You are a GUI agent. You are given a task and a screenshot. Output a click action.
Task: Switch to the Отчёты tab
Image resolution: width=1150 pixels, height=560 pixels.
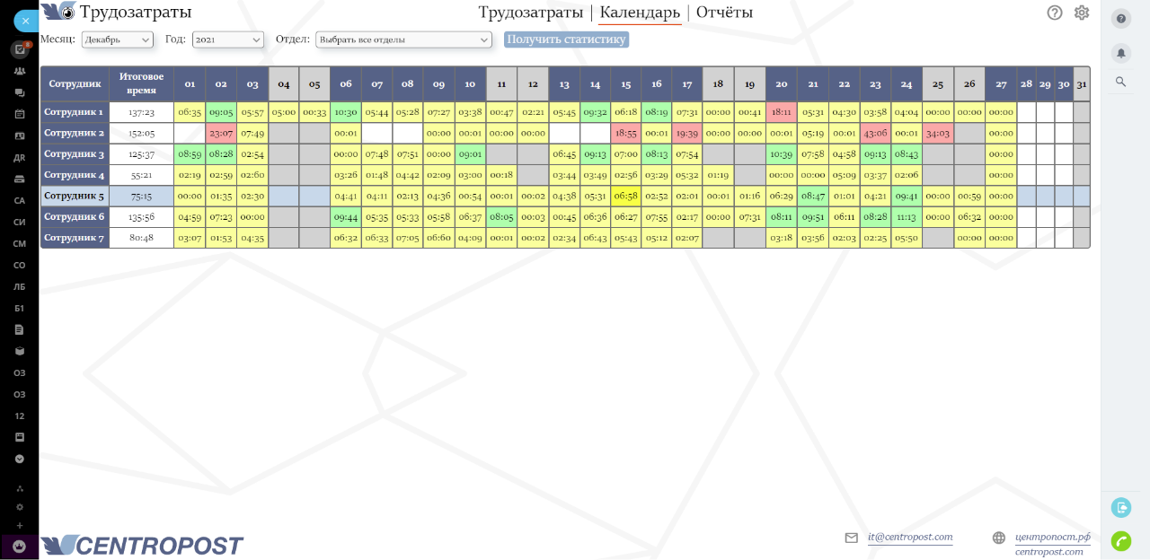pyautogui.click(x=724, y=13)
